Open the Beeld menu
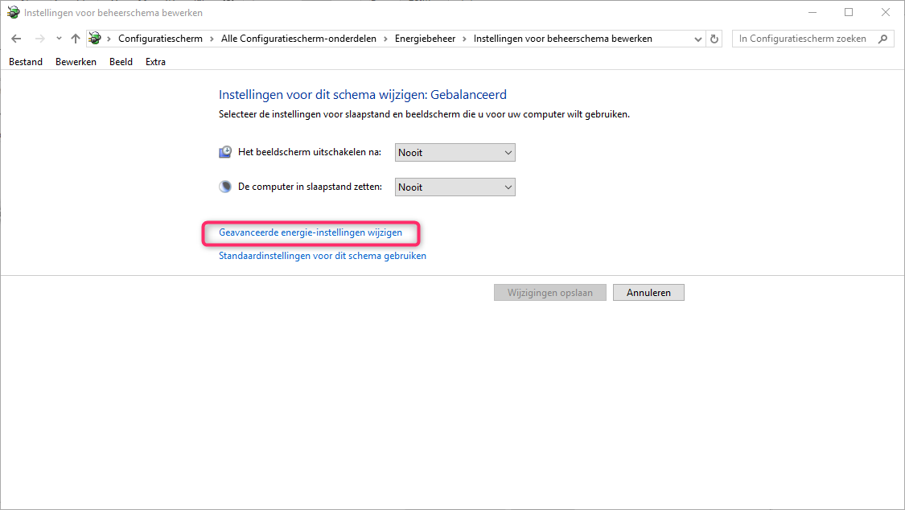905x510 pixels. (x=121, y=62)
